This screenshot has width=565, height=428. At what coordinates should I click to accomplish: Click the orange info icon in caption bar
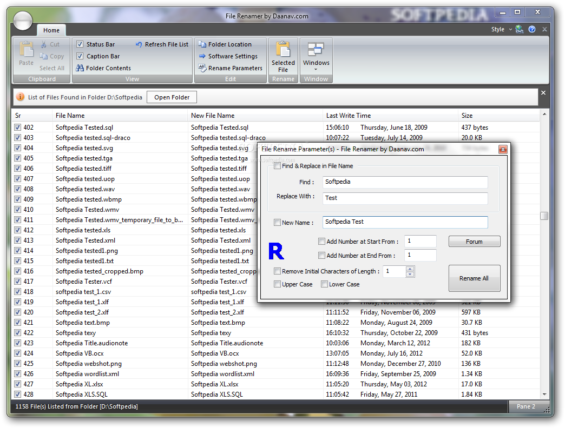[21, 97]
